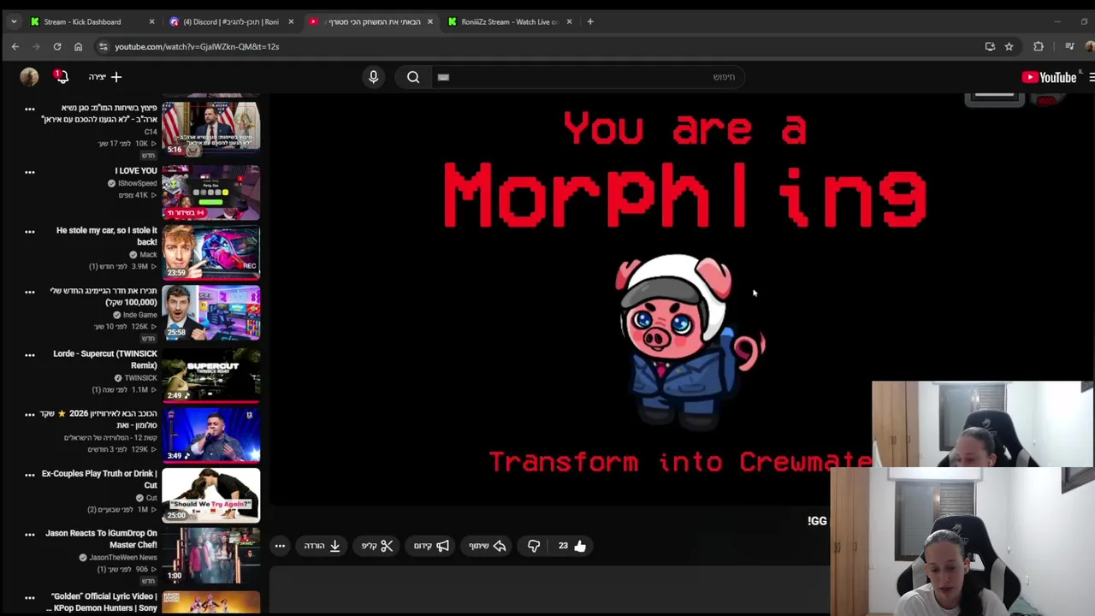This screenshot has width=1095, height=616.
Task: Open options for Ex-Couples Play Truth video
Action: click(x=29, y=475)
